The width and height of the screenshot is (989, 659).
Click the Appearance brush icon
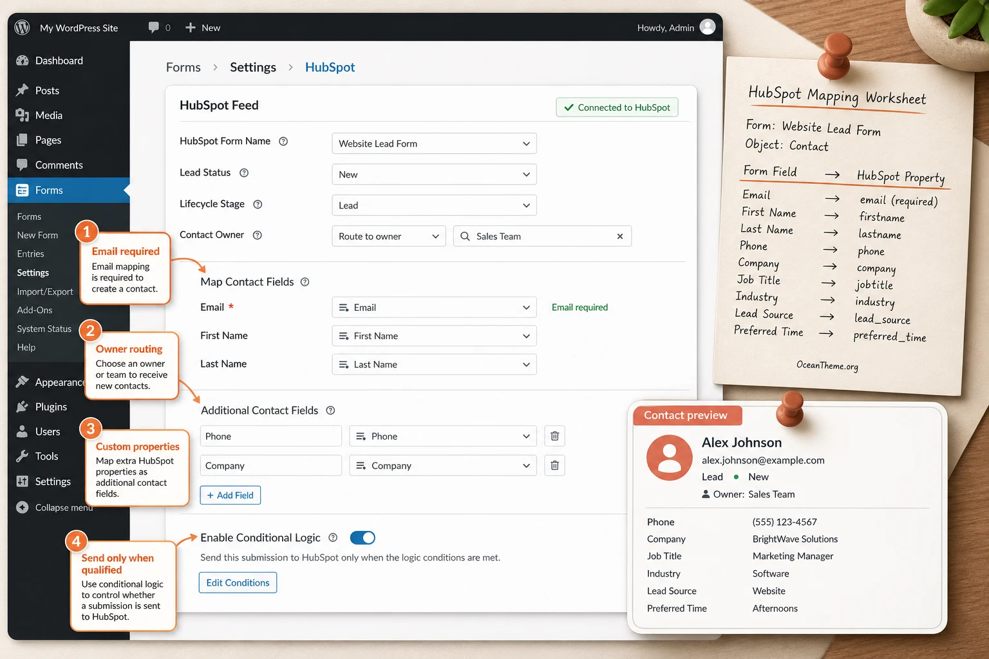tap(23, 382)
